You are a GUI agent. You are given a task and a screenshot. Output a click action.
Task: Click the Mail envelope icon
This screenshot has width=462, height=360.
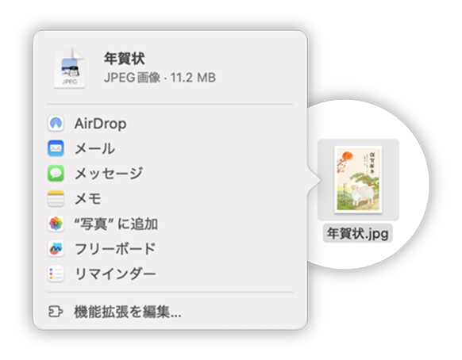click(56, 148)
